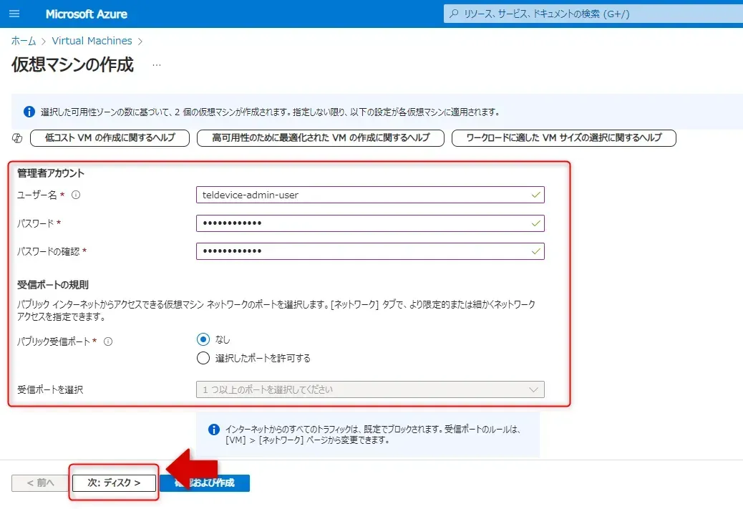This screenshot has width=743, height=509.
Task: Select 選択したポートを許可する radio option
Action: 203,358
